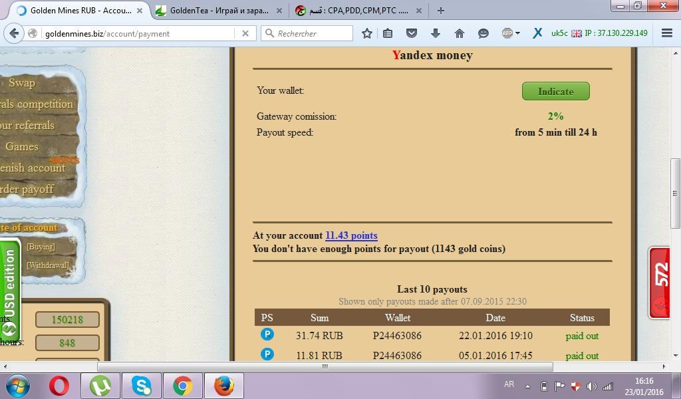This screenshot has height=399, width=681.
Task: Open Google Chrome from the taskbar
Action: (183, 386)
